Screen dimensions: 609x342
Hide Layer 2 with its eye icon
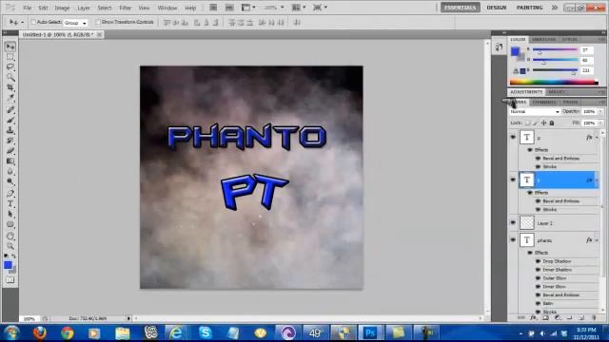coord(513,223)
